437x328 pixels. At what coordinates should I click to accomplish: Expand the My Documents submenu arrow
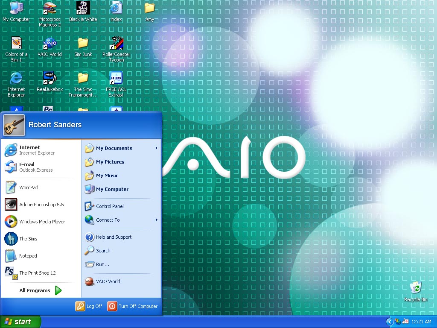coord(157,148)
